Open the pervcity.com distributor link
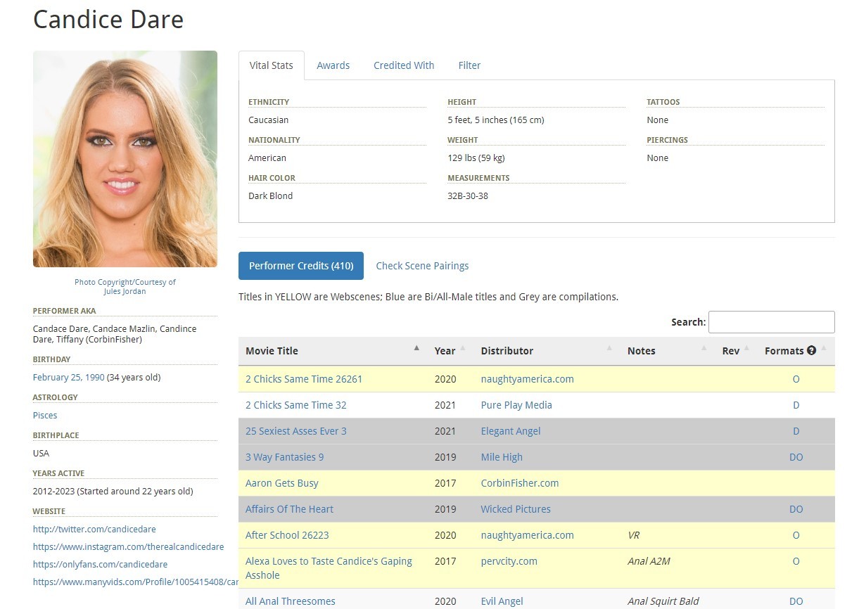 tap(509, 561)
